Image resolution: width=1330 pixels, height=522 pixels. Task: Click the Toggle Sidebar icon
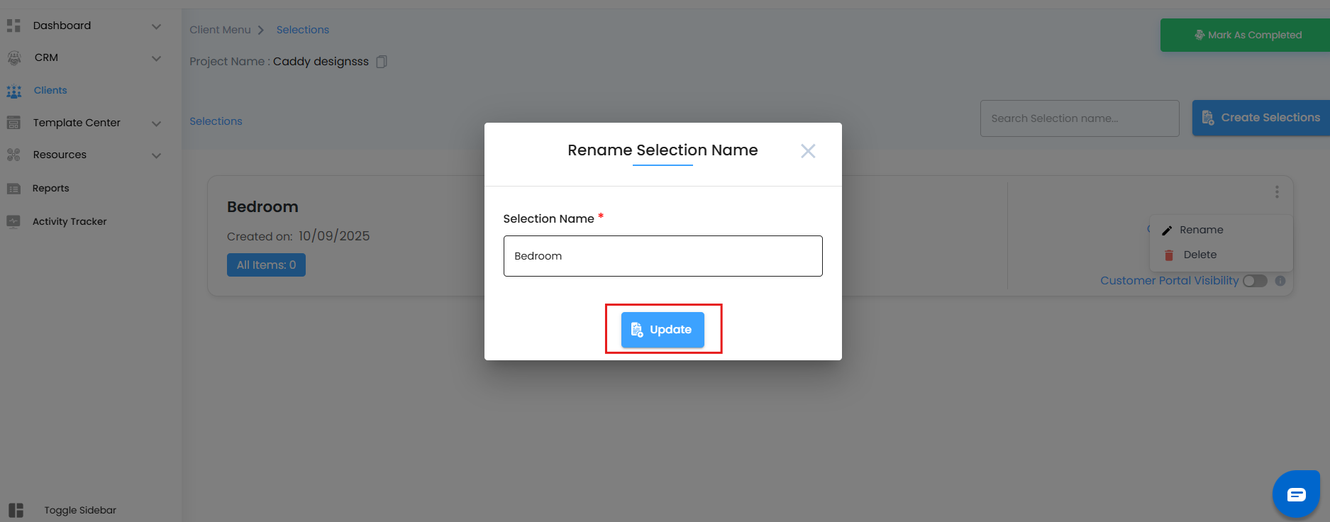point(16,510)
